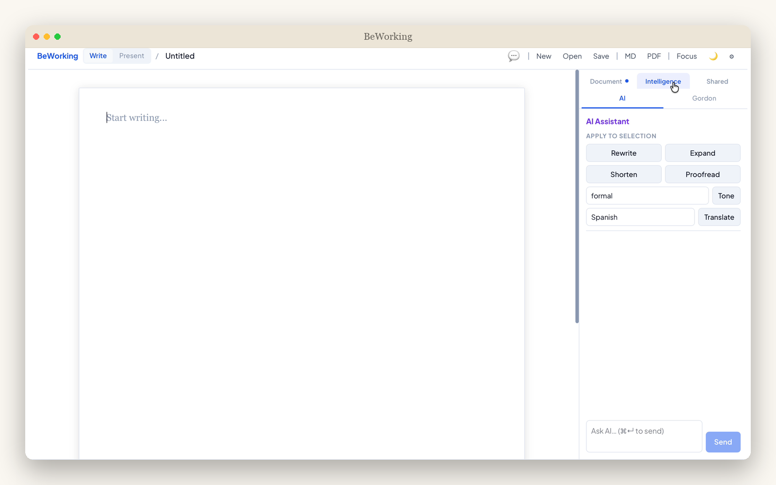The image size is (776, 485).
Task: Click the editor vertical scrollbar
Action: (577, 196)
